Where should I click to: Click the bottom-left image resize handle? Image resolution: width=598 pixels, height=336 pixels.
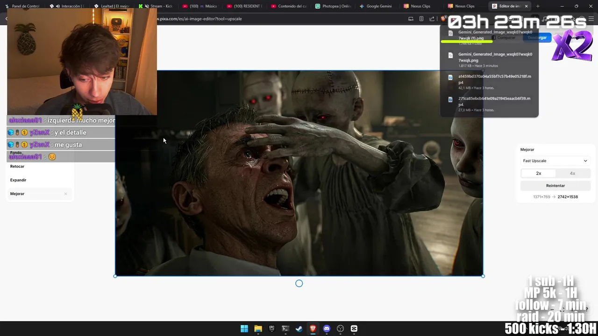[115, 276]
